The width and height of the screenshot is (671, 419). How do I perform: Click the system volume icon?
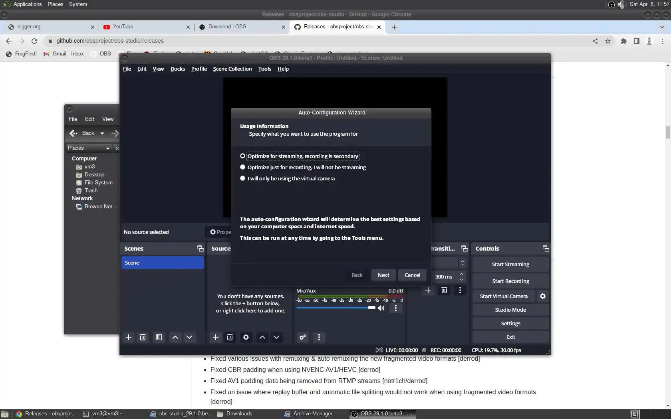pos(621,4)
